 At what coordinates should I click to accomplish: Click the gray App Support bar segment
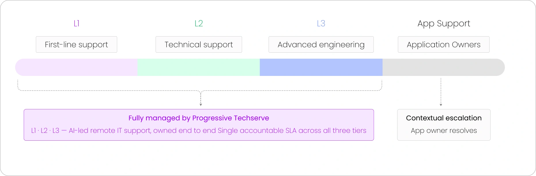(444, 67)
